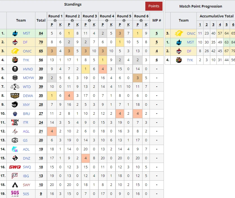Screen dimensions: 235x198
Task: Click the info icon under Round 1
Action: [55, 20]
